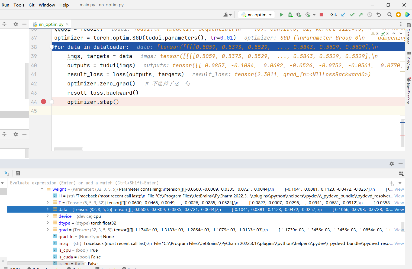412x269 pixels.
Task: Click the 3 warnings inspection indicator
Action: (x=375, y=33)
